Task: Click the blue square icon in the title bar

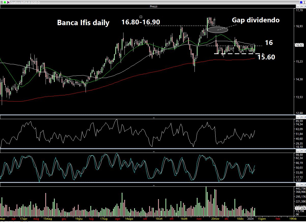Action: [x=301, y=2]
